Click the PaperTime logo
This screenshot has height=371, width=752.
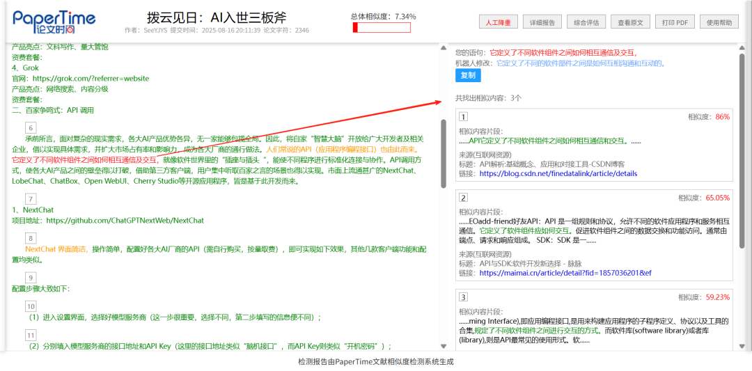(x=54, y=22)
